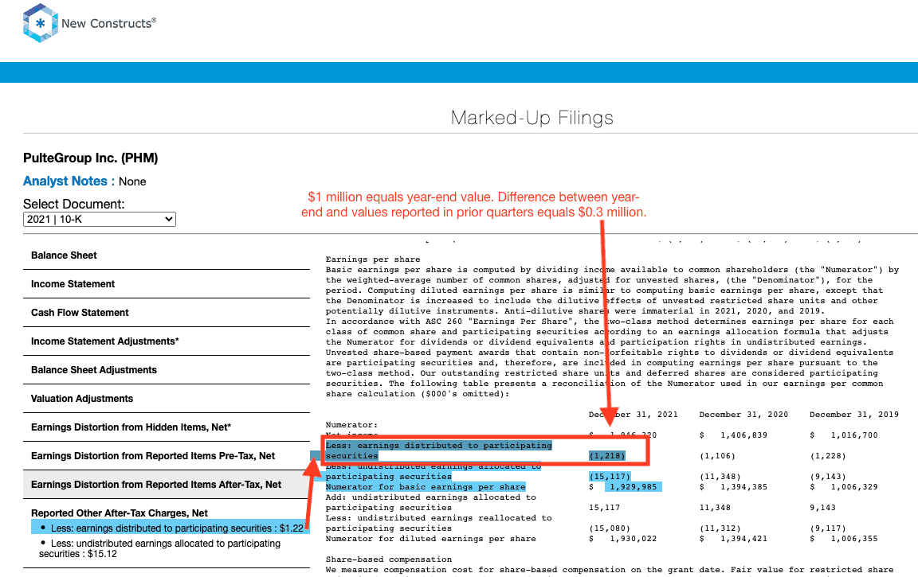Select the earnings distributed to participating securities $1.22 item
The image size is (918, 577).
[x=171, y=528]
